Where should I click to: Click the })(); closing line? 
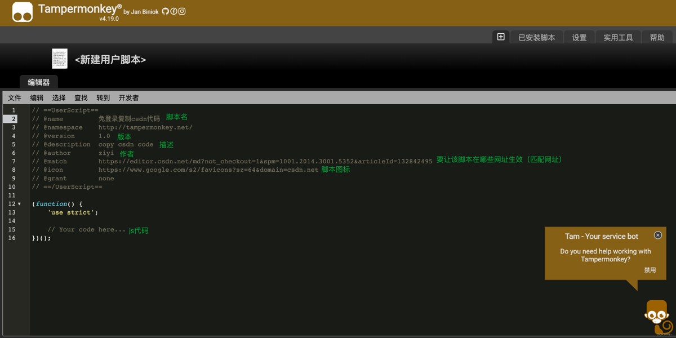(x=41, y=238)
